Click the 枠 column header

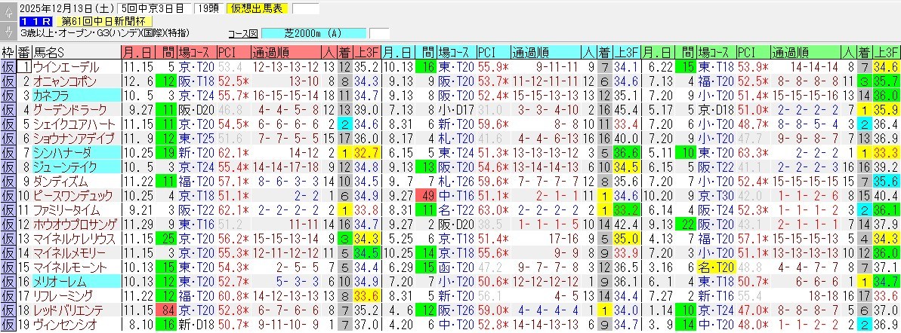(8, 52)
